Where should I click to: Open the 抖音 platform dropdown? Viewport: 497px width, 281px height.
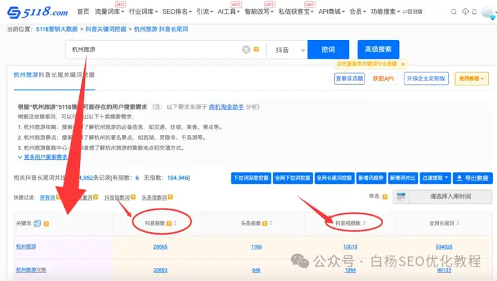(x=287, y=50)
